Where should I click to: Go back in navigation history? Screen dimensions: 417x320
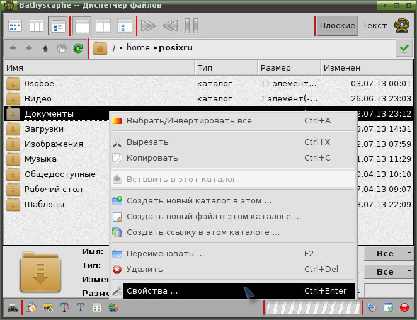pyautogui.click(x=13, y=49)
